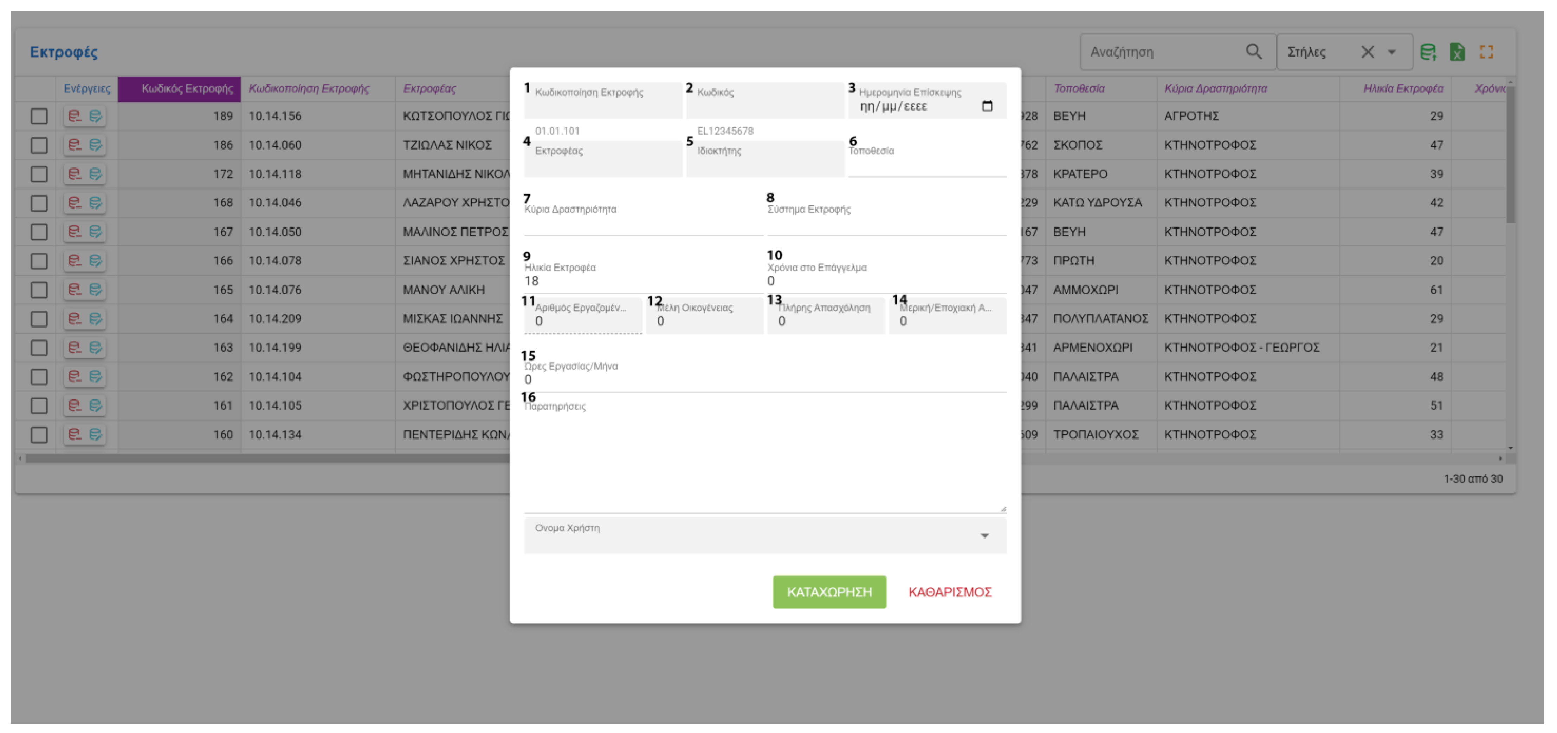
Task: Delete the record with code 189
Action: coord(75,116)
